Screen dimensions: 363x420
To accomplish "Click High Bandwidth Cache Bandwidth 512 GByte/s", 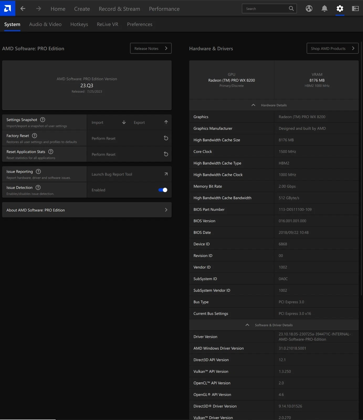I will coord(289,198).
